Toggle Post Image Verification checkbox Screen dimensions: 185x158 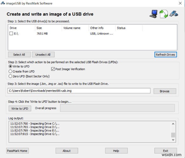coord(53,69)
